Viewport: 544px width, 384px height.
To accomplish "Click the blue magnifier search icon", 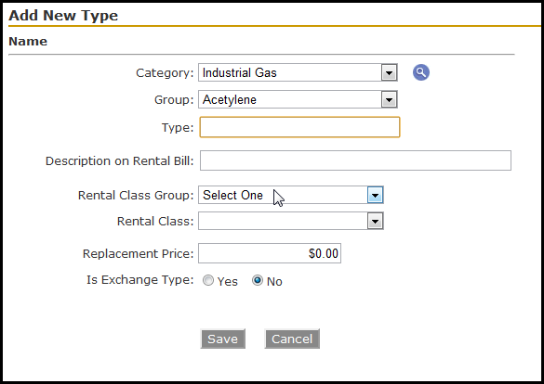I will coord(421,72).
